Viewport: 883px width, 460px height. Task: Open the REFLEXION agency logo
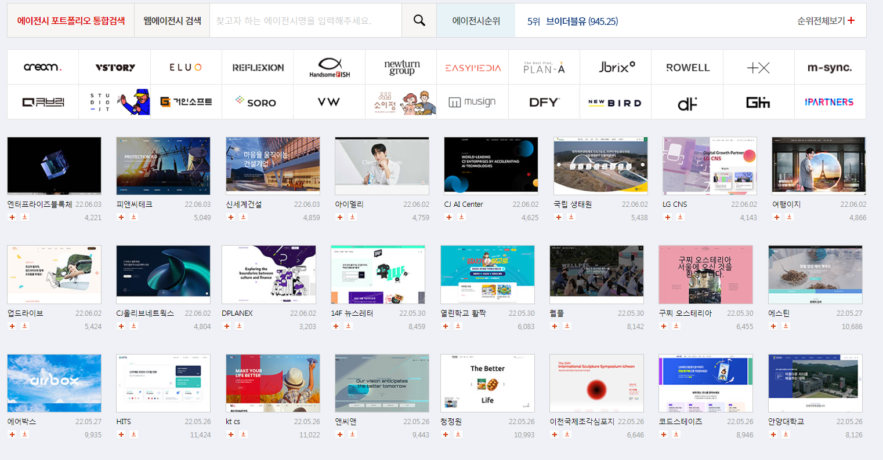258,67
